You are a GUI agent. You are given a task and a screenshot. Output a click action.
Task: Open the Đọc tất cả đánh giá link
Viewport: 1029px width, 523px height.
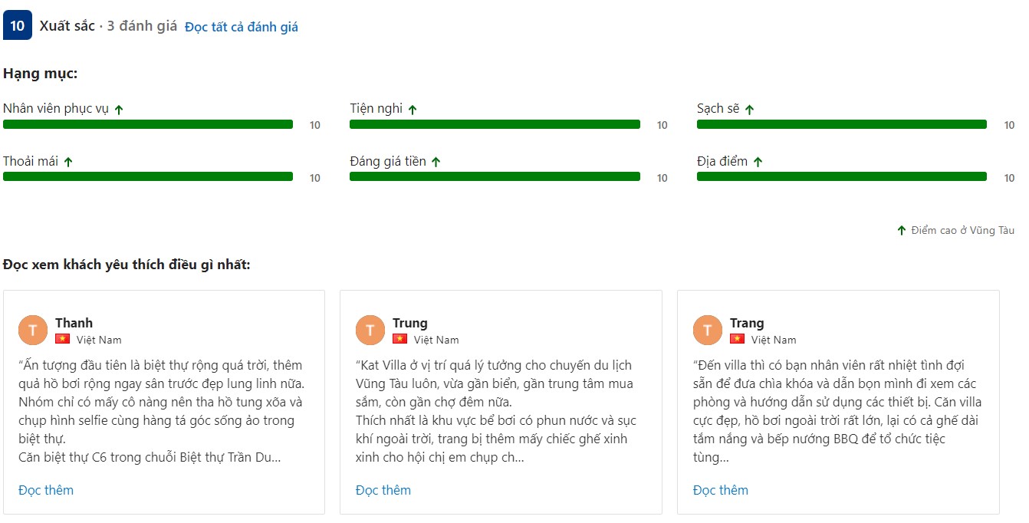242,27
